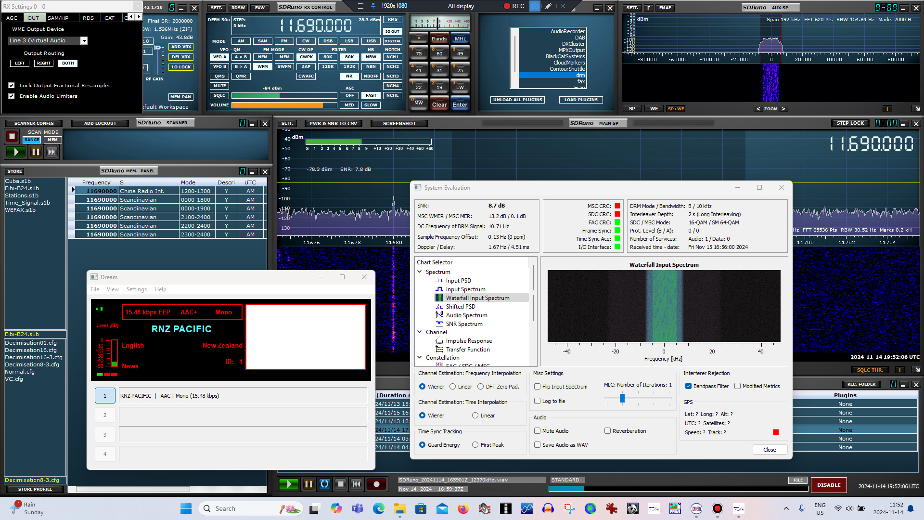Adjust the MLC Number of Iterations slider
This screenshot has height=520, width=924.
(x=622, y=398)
